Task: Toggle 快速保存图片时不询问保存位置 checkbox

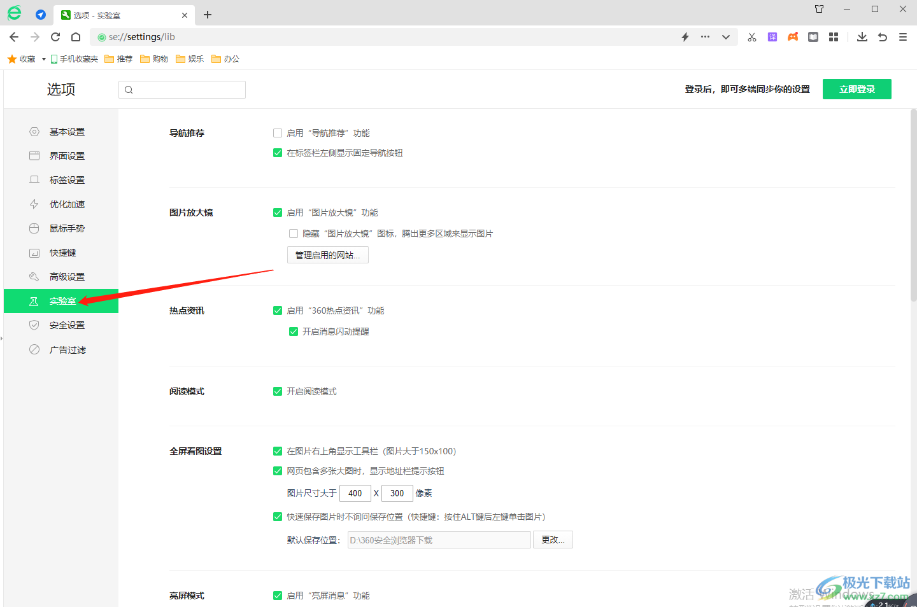Action: point(278,517)
